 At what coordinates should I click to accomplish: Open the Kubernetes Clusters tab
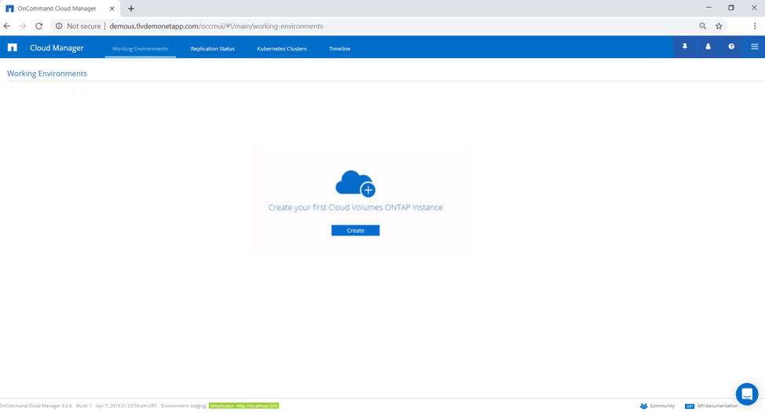point(281,49)
